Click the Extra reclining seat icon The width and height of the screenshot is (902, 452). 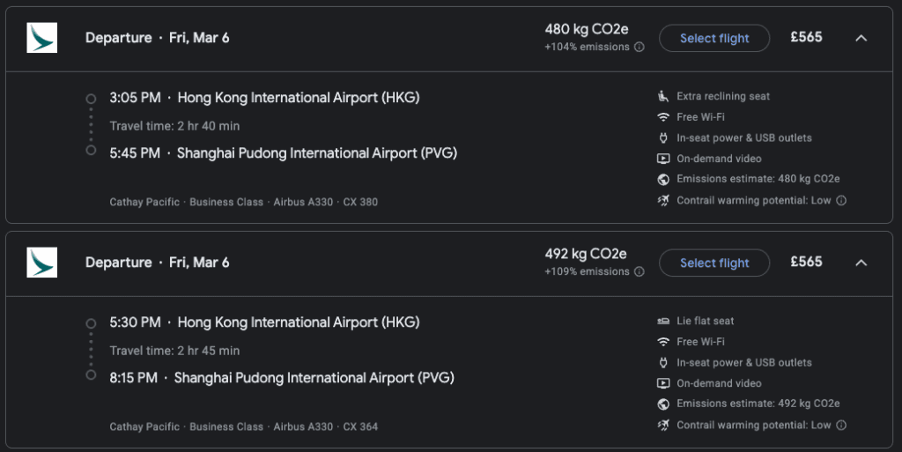(663, 96)
